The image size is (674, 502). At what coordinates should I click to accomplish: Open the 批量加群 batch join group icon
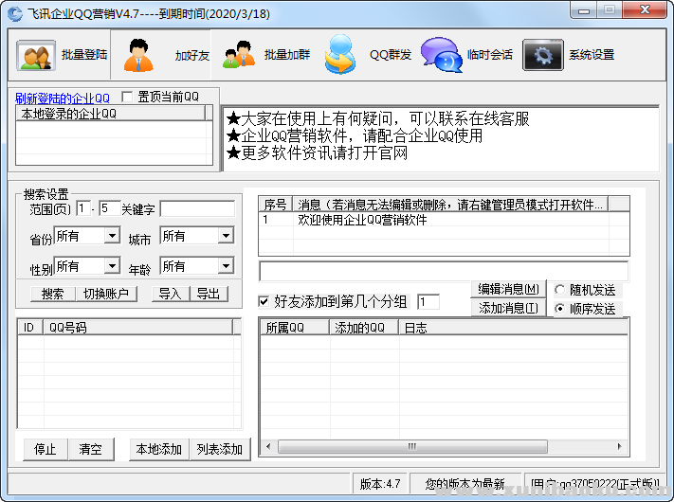239,55
